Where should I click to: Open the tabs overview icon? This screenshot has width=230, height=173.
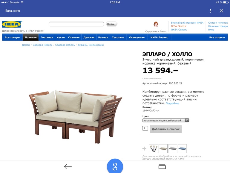[x=162, y=167]
